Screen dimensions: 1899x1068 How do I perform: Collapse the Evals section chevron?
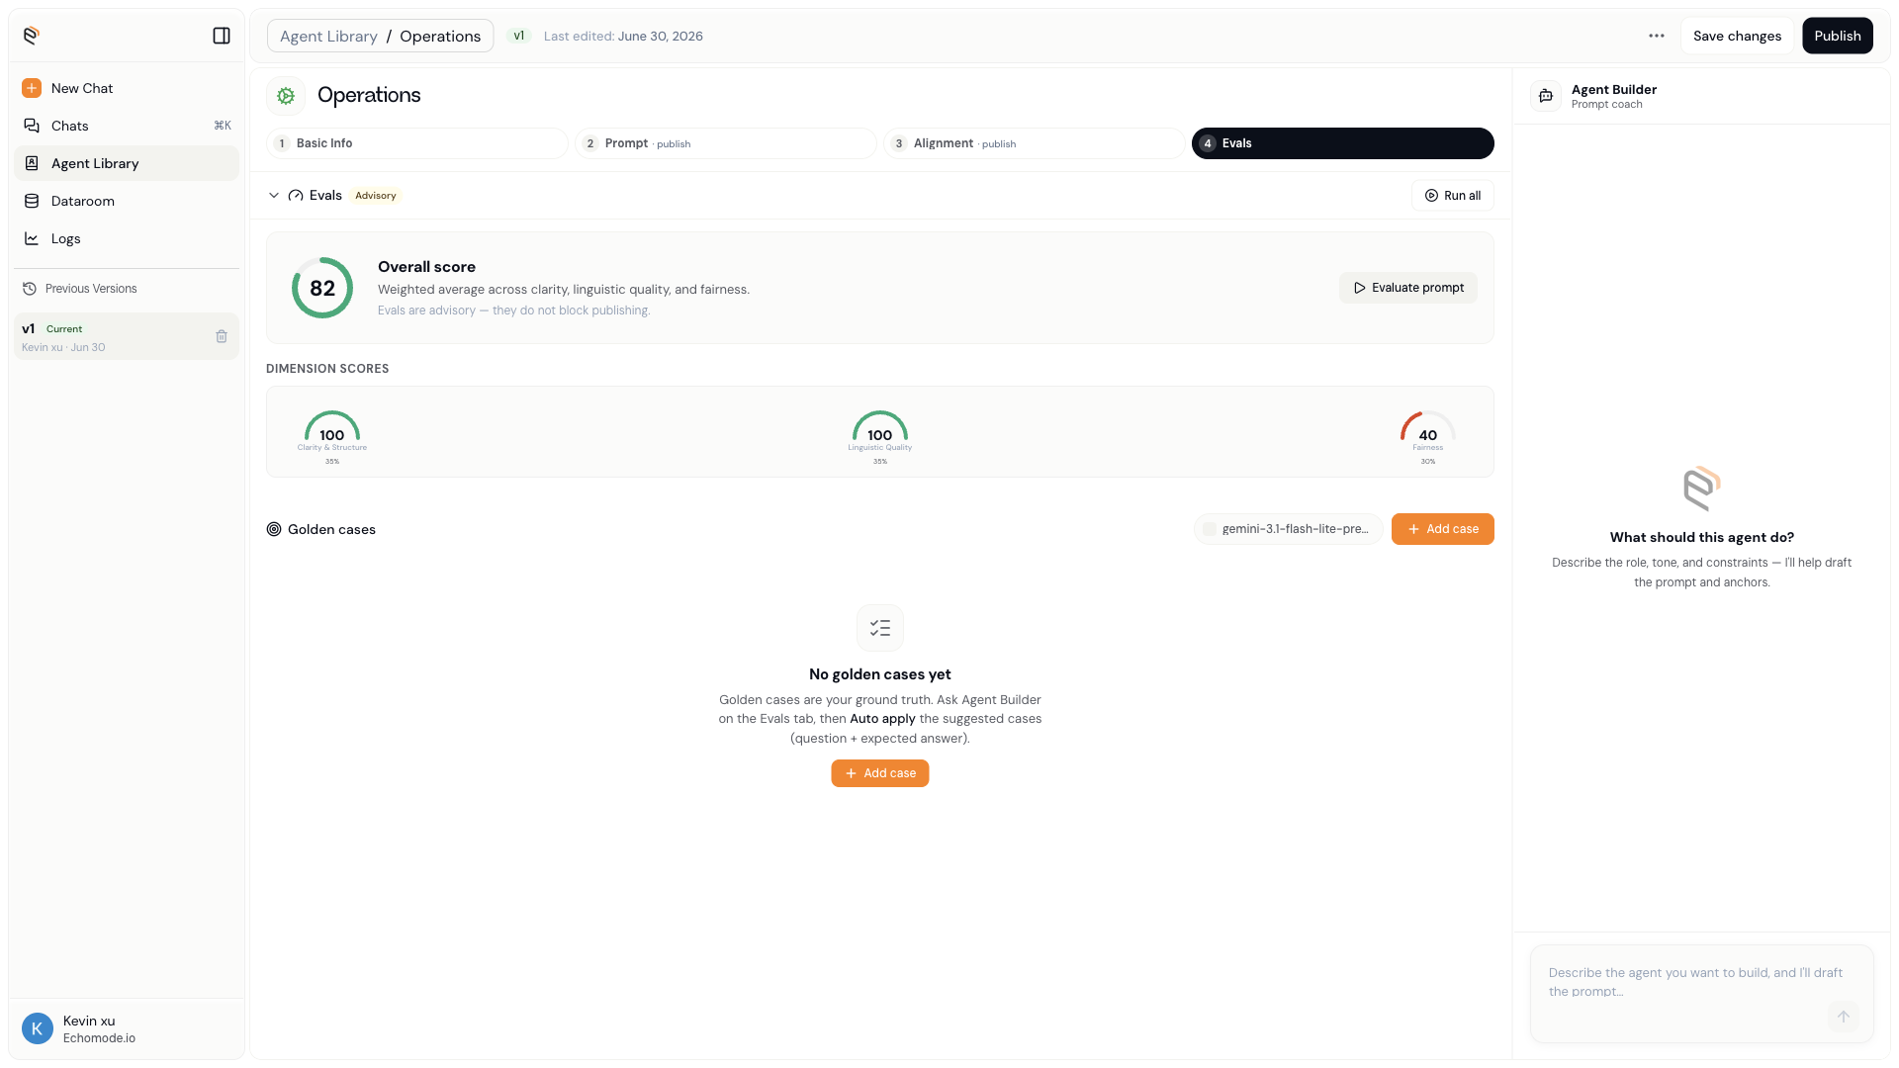pyautogui.click(x=274, y=196)
